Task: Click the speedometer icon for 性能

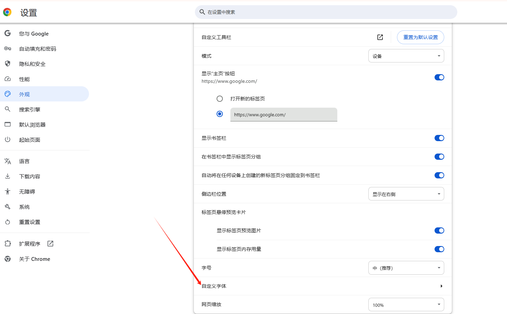Action: pyautogui.click(x=8, y=79)
